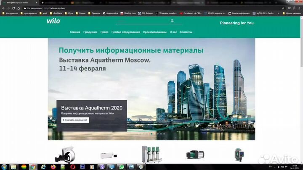Open the Проектировщикам menu item
This screenshot has width=303, height=170.
[155, 32]
